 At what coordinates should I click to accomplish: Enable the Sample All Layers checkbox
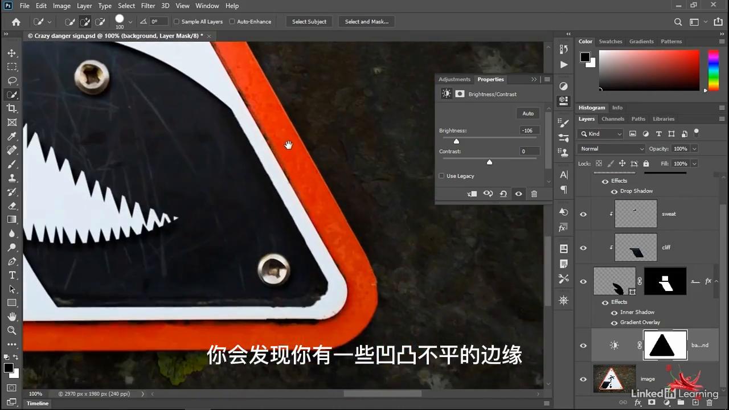(177, 22)
